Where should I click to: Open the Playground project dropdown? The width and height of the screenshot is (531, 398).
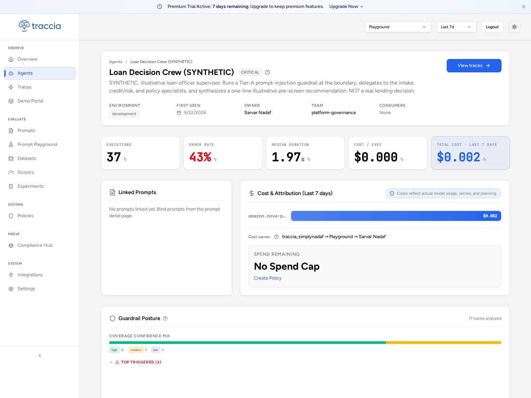[398, 27]
